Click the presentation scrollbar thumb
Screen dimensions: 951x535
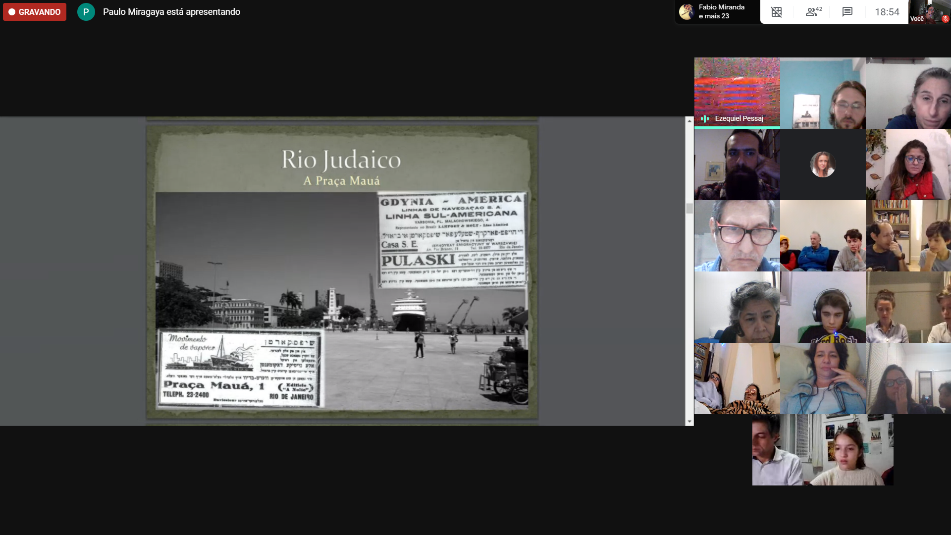(689, 208)
